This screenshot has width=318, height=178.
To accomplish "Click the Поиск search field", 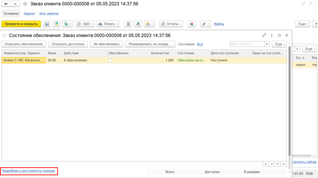I will tap(247, 44).
